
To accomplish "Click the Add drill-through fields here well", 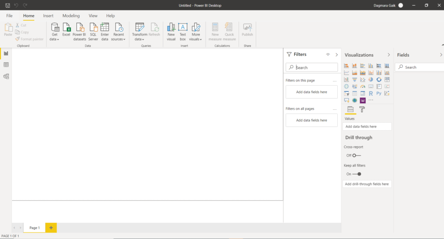I will (367, 184).
